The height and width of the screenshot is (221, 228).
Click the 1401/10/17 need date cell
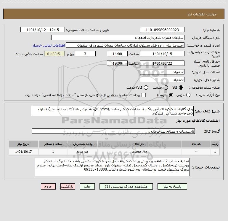[23, 152]
